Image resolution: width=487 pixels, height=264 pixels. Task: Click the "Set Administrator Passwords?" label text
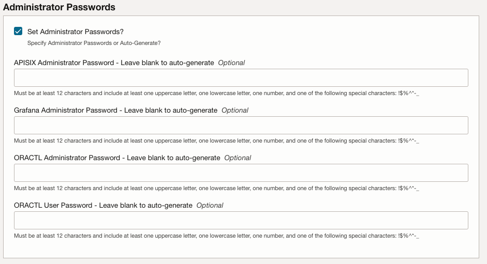[x=75, y=32]
